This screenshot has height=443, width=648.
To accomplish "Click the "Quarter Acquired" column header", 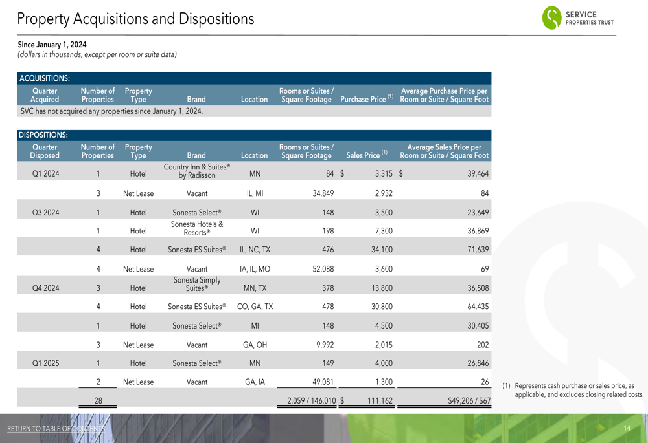I will click(45, 95).
